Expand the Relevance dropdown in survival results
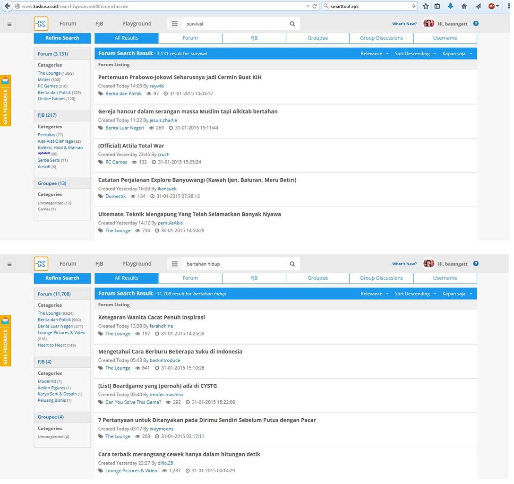Image resolution: width=514 pixels, height=484 pixels. [374, 53]
